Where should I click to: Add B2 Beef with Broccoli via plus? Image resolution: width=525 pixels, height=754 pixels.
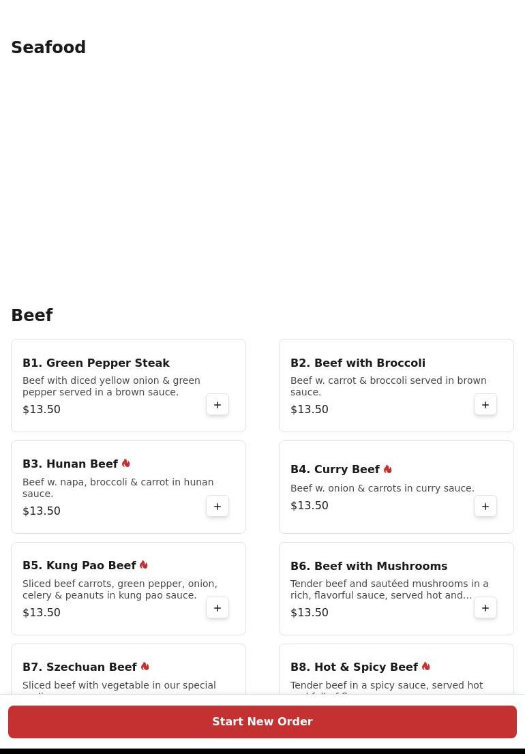[x=485, y=405]
